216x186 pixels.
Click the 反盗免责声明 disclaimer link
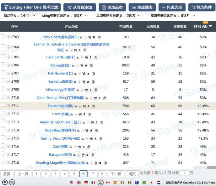pos(174,183)
